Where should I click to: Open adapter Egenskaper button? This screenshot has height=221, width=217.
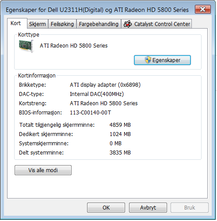[162, 60]
